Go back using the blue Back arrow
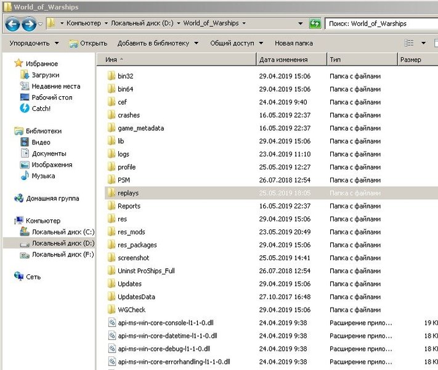Viewport: 438px width, 370px height. (x=12, y=24)
